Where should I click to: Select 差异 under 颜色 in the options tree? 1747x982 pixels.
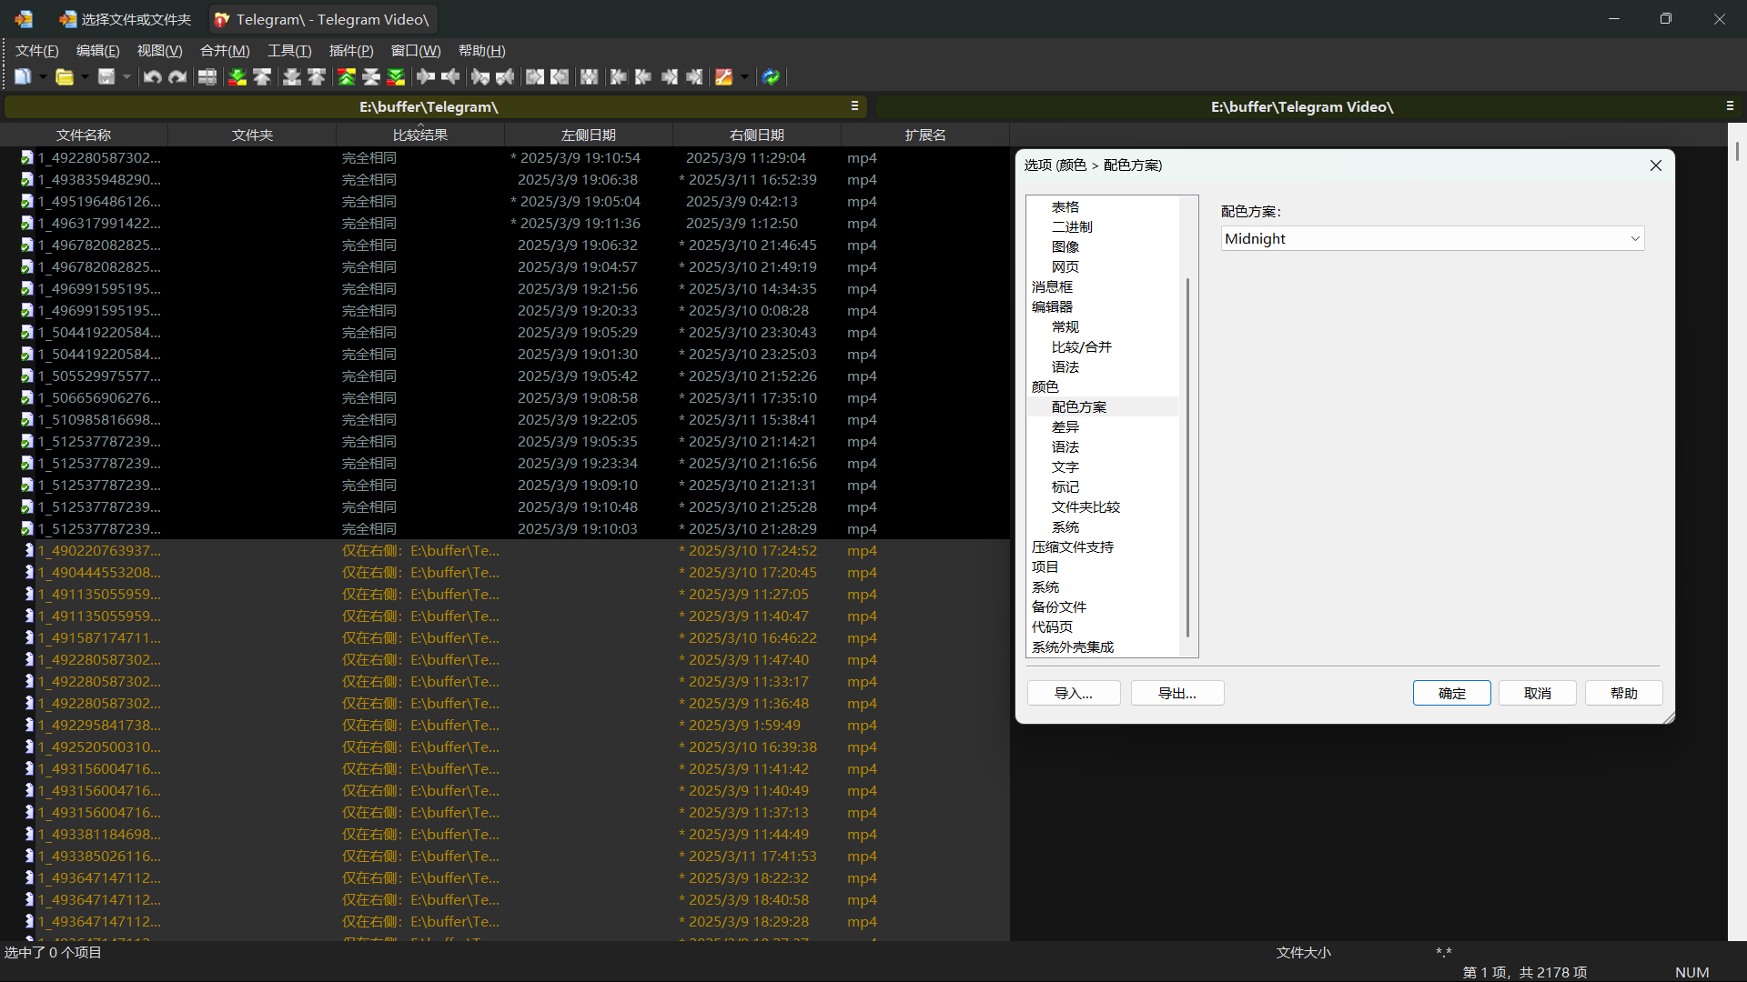tap(1065, 426)
